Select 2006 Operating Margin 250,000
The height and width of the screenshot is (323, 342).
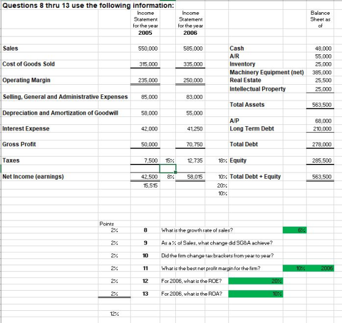pos(190,80)
